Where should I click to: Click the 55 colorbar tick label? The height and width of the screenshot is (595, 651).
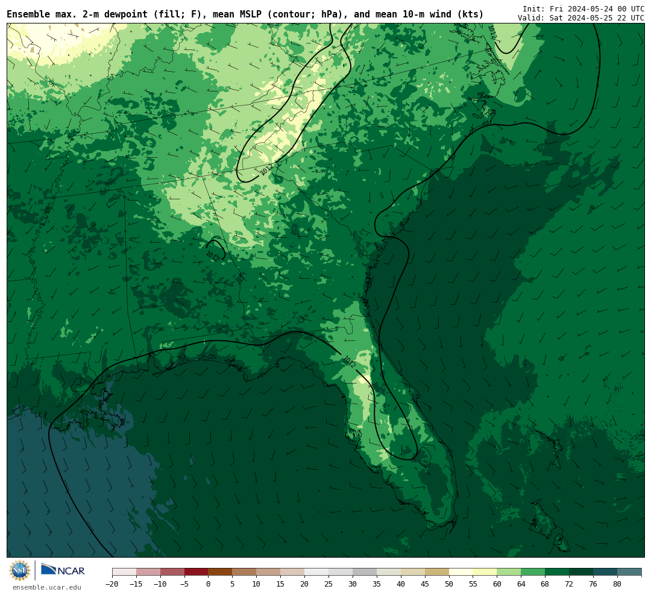(x=473, y=584)
